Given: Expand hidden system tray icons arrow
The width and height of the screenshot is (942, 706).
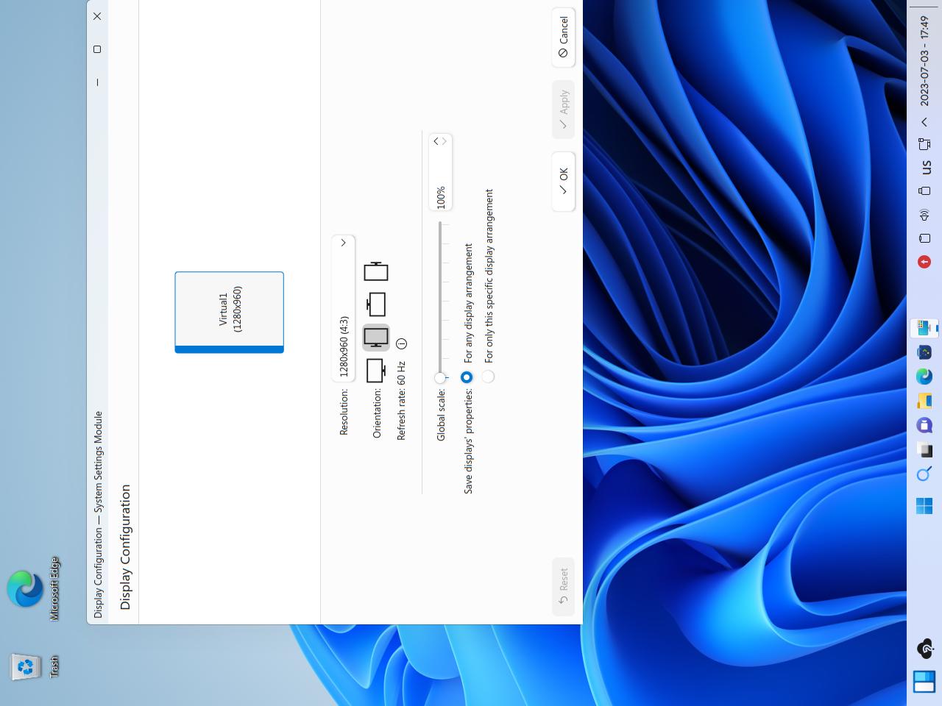Looking at the screenshot, I should tap(924, 122).
